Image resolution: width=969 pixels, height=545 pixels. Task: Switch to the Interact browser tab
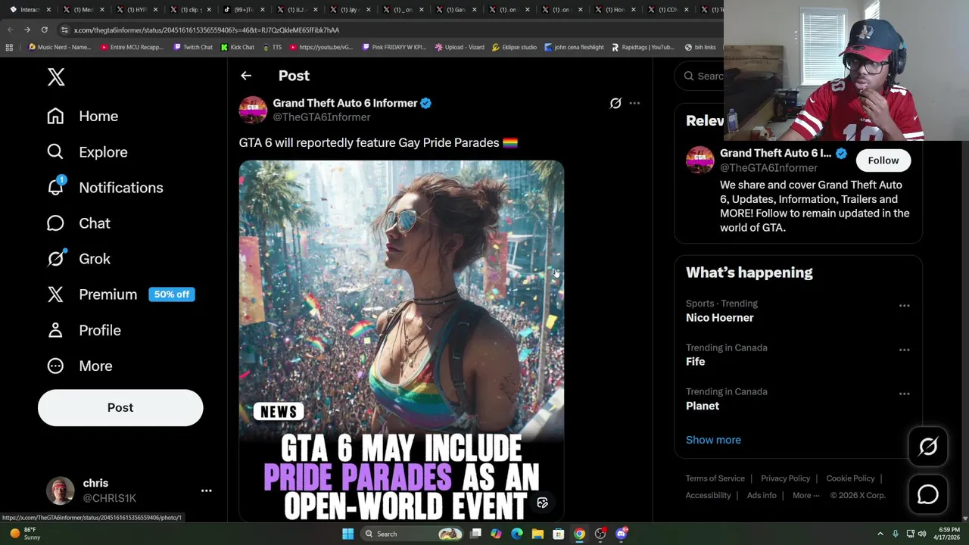click(29, 10)
